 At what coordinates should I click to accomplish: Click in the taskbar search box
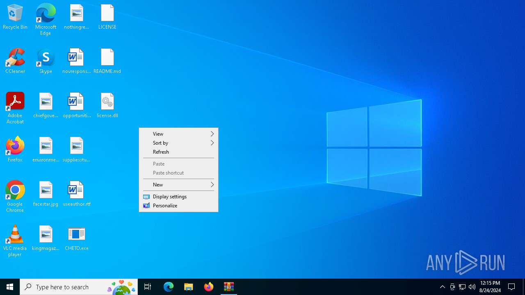[79, 287]
